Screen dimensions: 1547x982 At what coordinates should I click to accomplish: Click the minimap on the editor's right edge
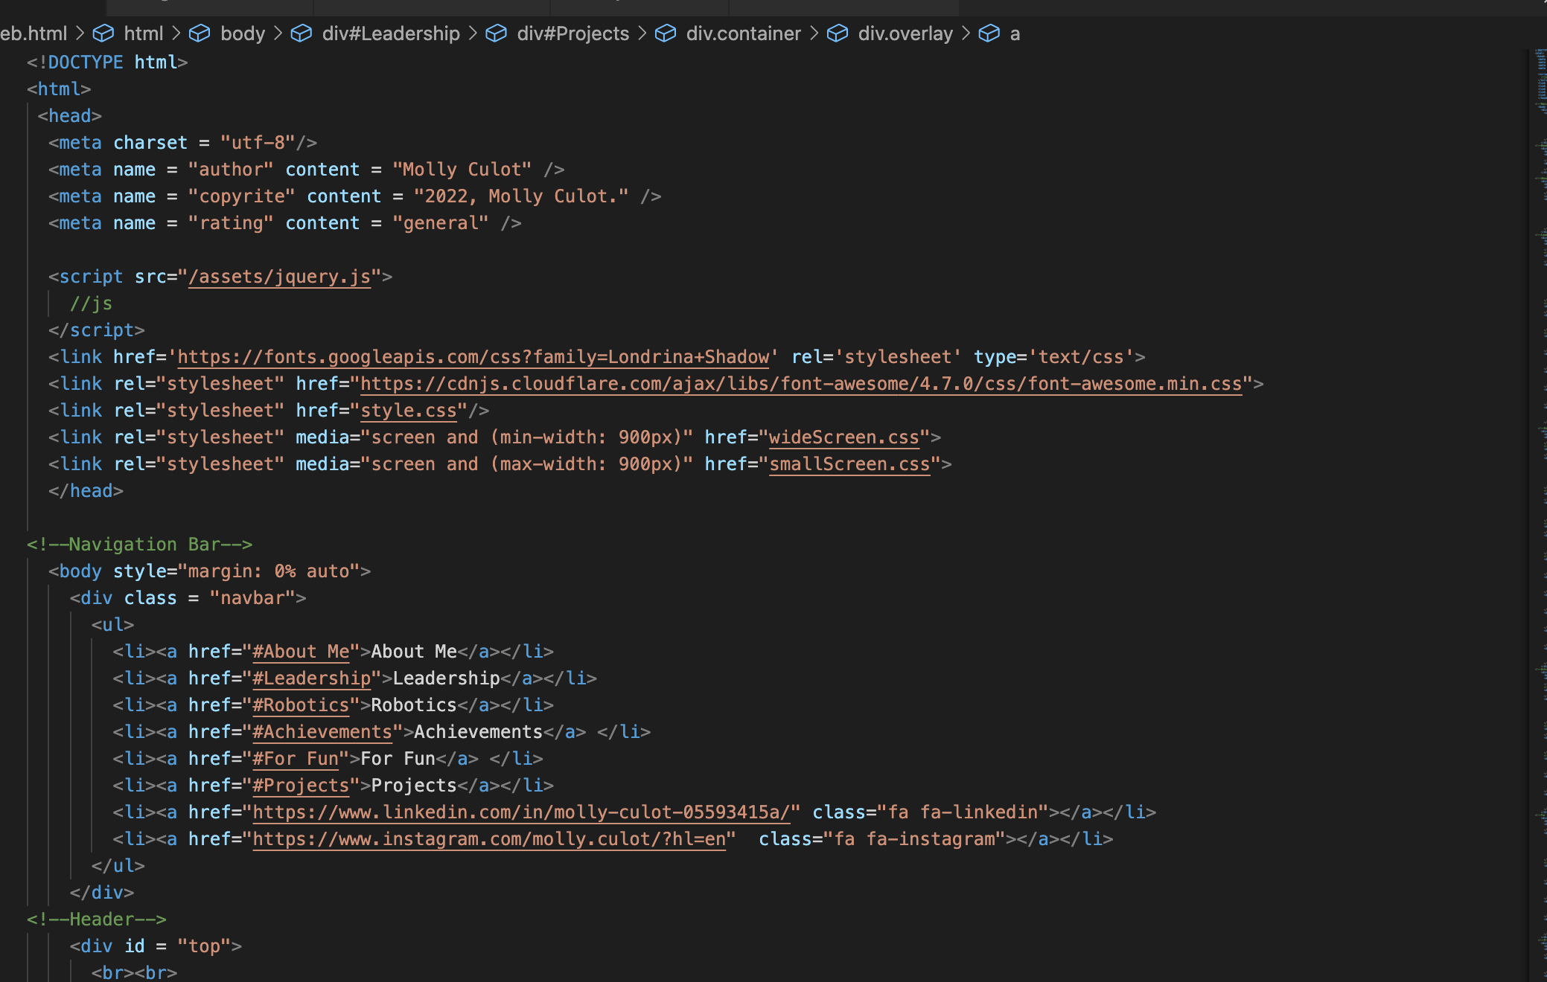1540,513
